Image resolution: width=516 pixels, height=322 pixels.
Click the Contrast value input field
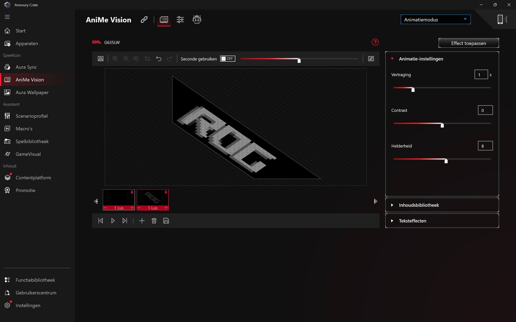tap(485, 110)
